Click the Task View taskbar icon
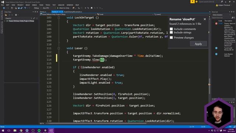Screen dimensions: 236x133 9,130
